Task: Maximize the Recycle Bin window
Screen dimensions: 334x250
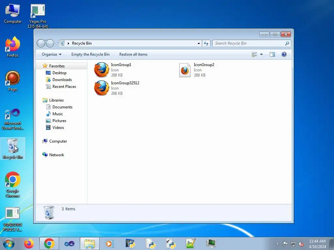Action: pyautogui.click(x=275, y=35)
